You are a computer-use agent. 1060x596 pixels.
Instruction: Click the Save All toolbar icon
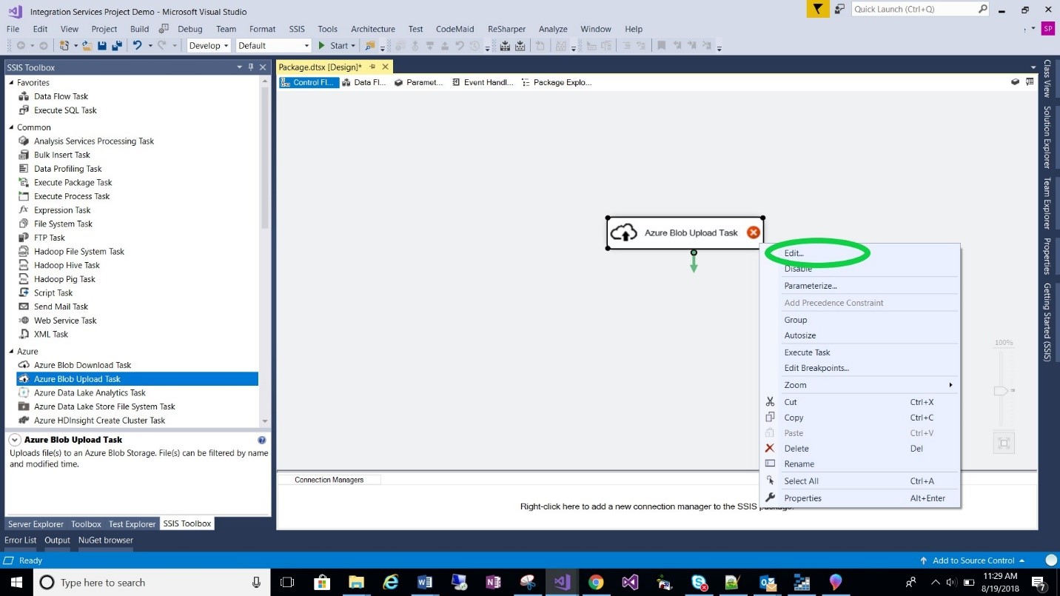[x=117, y=46]
